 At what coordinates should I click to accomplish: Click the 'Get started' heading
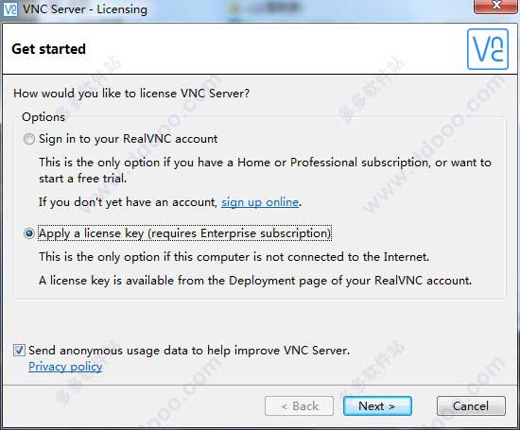pyautogui.click(x=49, y=49)
